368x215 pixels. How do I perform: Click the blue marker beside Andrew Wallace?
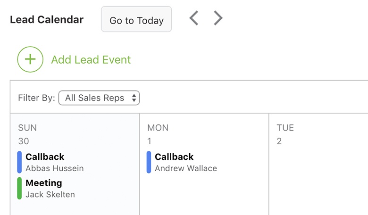click(x=149, y=162)
